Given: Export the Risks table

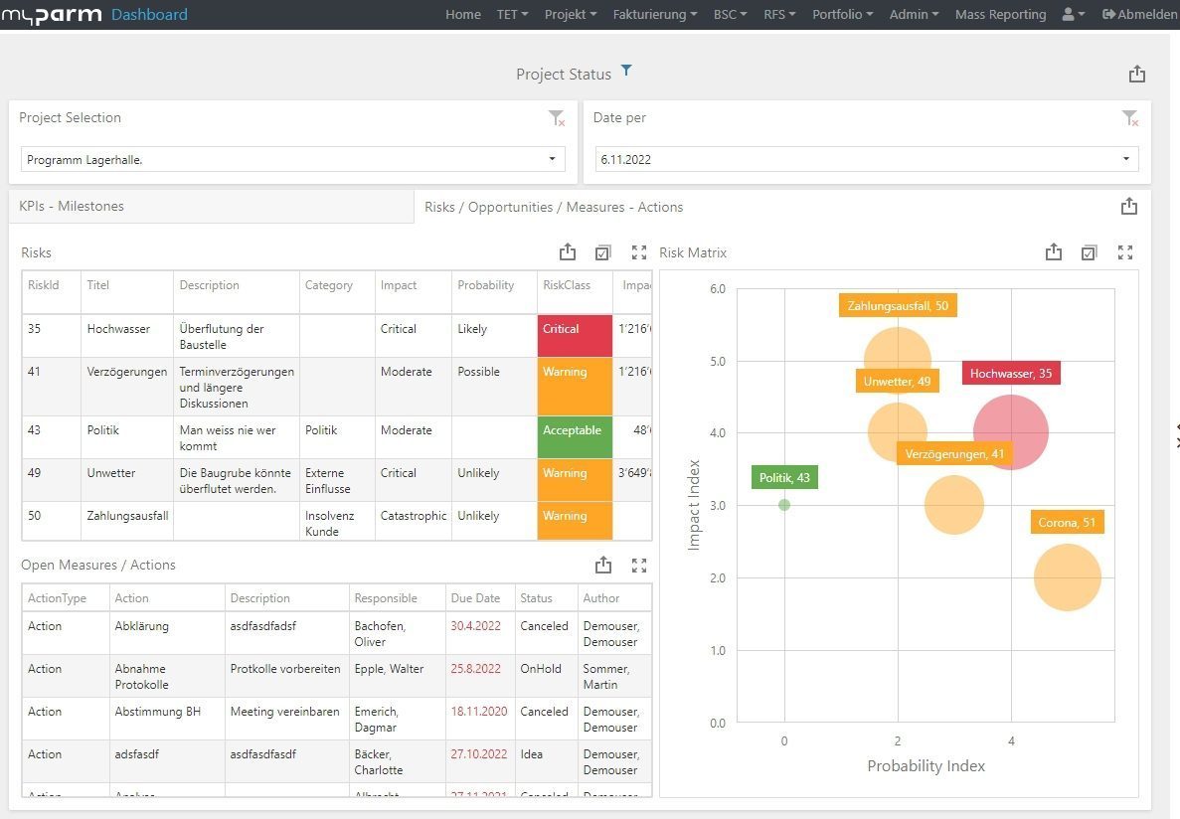Looking at the screenshot, I should tap(568, 252).
